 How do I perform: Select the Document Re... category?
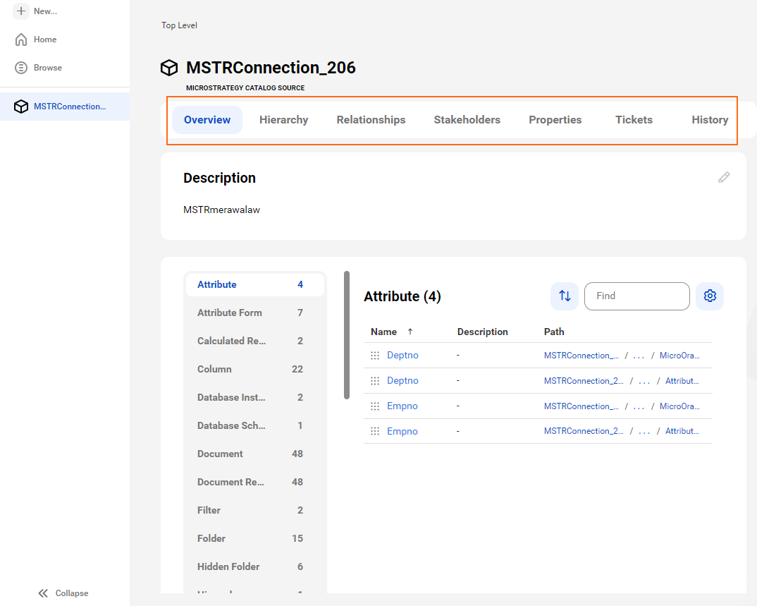coord(255,482)
